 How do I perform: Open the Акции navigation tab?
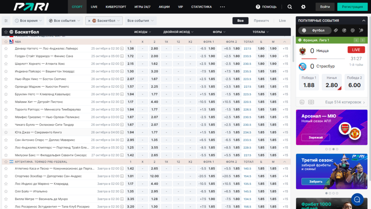(164, 7)
